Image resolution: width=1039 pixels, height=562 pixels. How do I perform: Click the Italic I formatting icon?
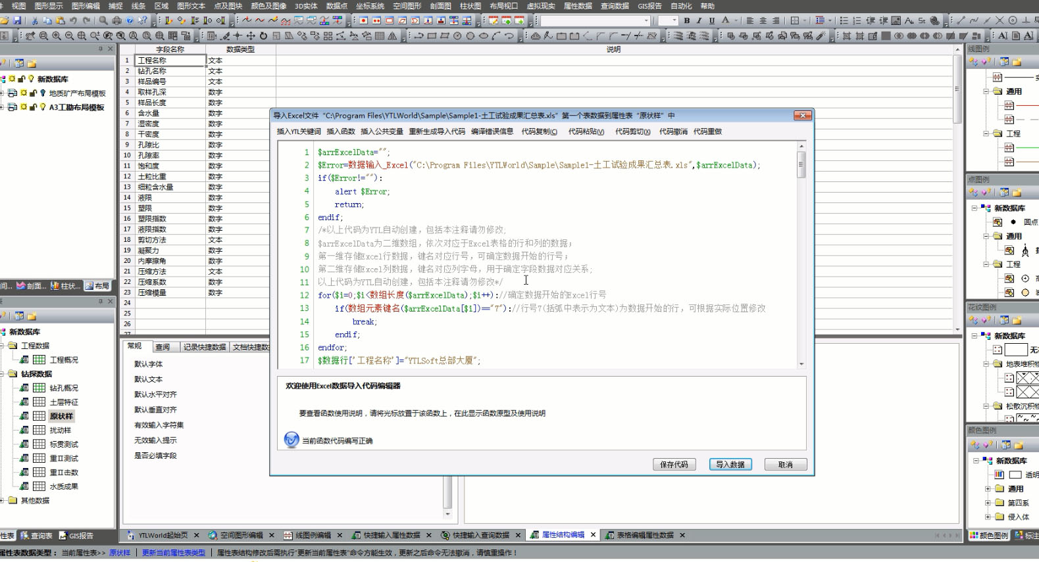[x=699, y=20]
